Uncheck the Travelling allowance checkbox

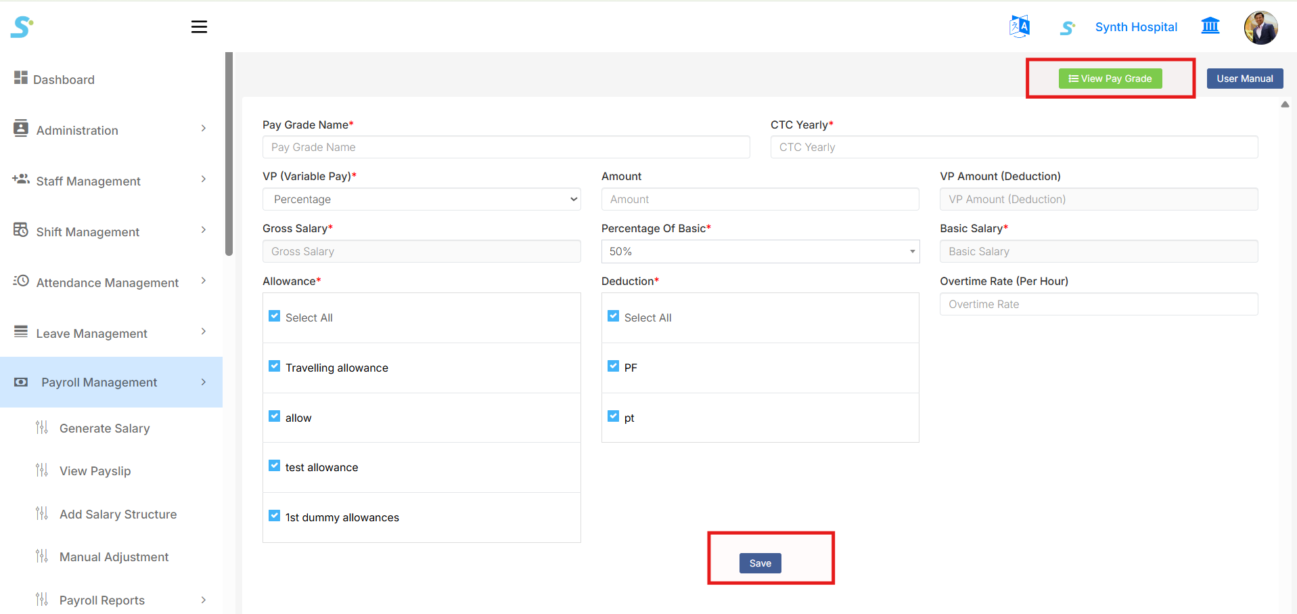(274, 366)
